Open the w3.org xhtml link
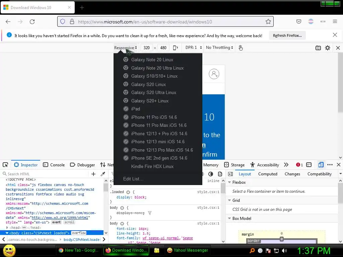The width and height of the screenshot is (343, 257). point(60,218)
